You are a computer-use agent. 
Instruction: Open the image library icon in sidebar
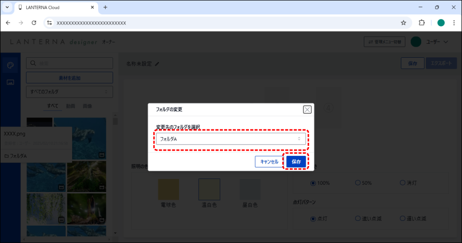pyautogui.click(x=10, y=82)
